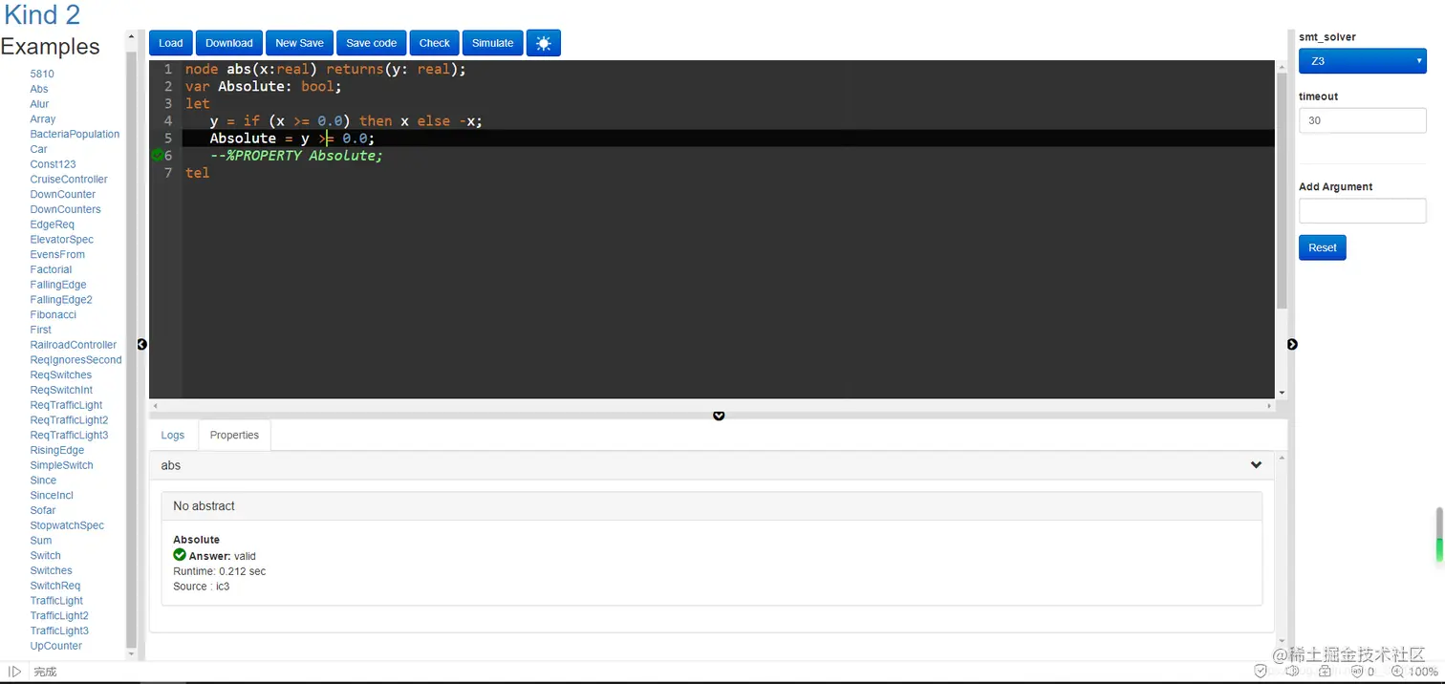Viewport: 1445px width, 684px height.
Task: Open the Fibonacci example
Action: pyautogui.click(x=54, y=314)
